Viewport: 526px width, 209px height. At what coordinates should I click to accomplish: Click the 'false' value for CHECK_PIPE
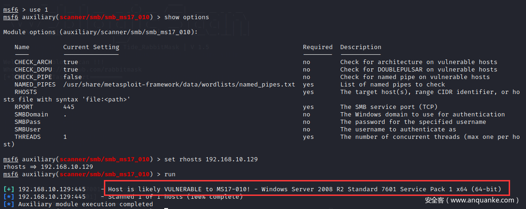pos(73,77)
